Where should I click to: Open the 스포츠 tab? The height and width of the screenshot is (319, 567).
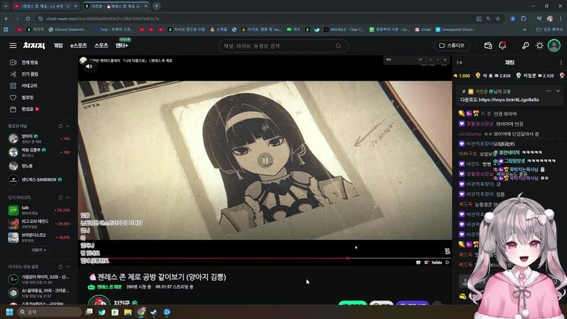point(101,46)
